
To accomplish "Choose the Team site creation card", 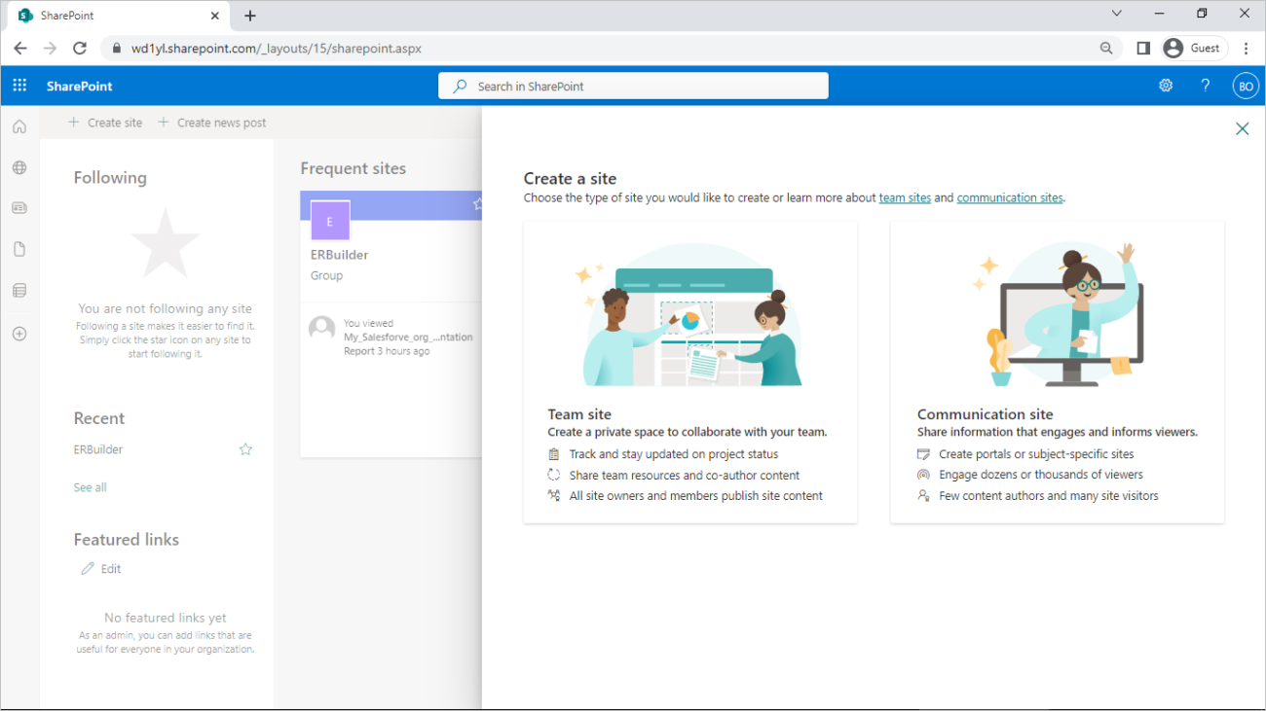I will [690, 371].
